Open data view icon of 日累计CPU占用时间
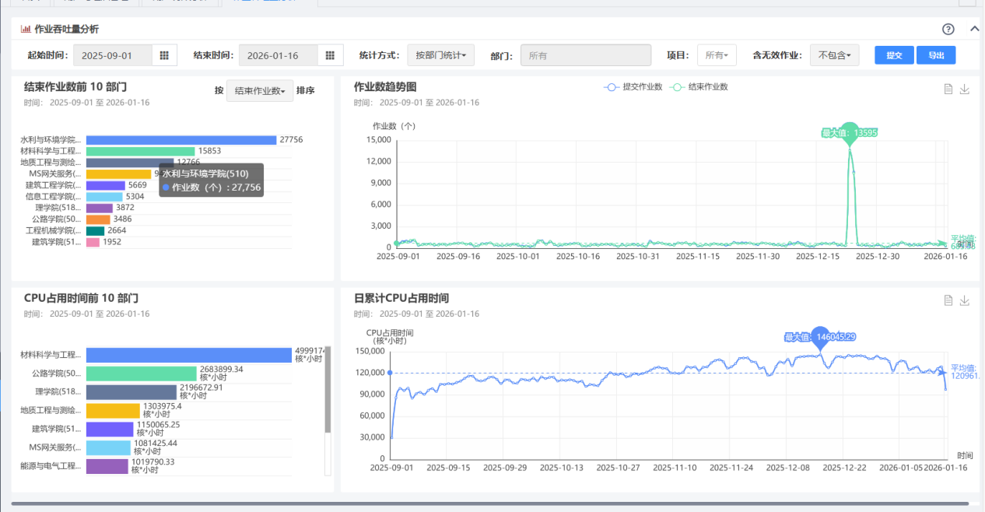This screenshot has height=512, width=985. click(x=948, y=300)
